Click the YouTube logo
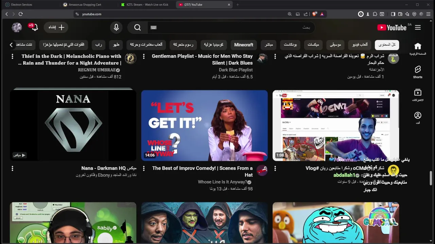The image size is (435, 244). [x=392, y=27]
